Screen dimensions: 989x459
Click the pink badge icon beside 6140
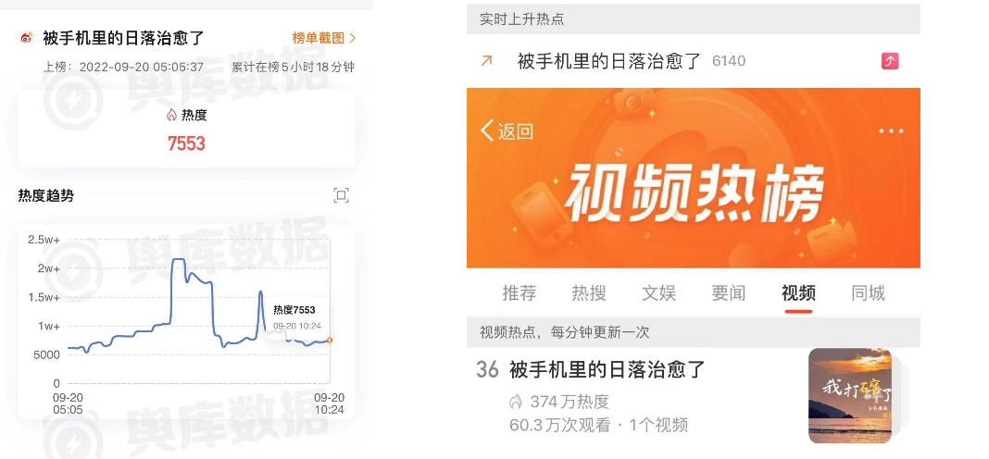890,61
